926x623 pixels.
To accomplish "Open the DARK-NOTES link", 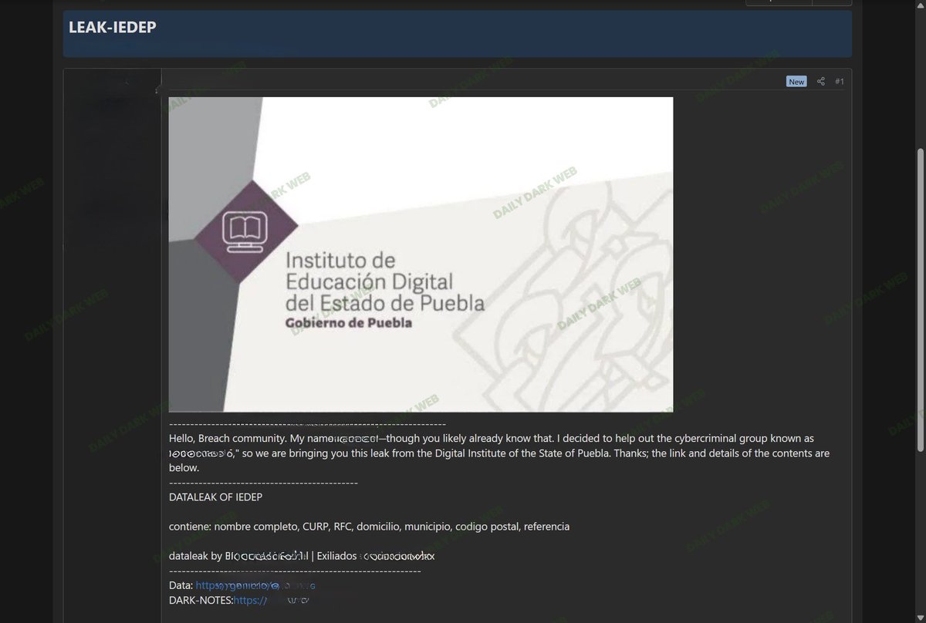I will pos(272,600).
